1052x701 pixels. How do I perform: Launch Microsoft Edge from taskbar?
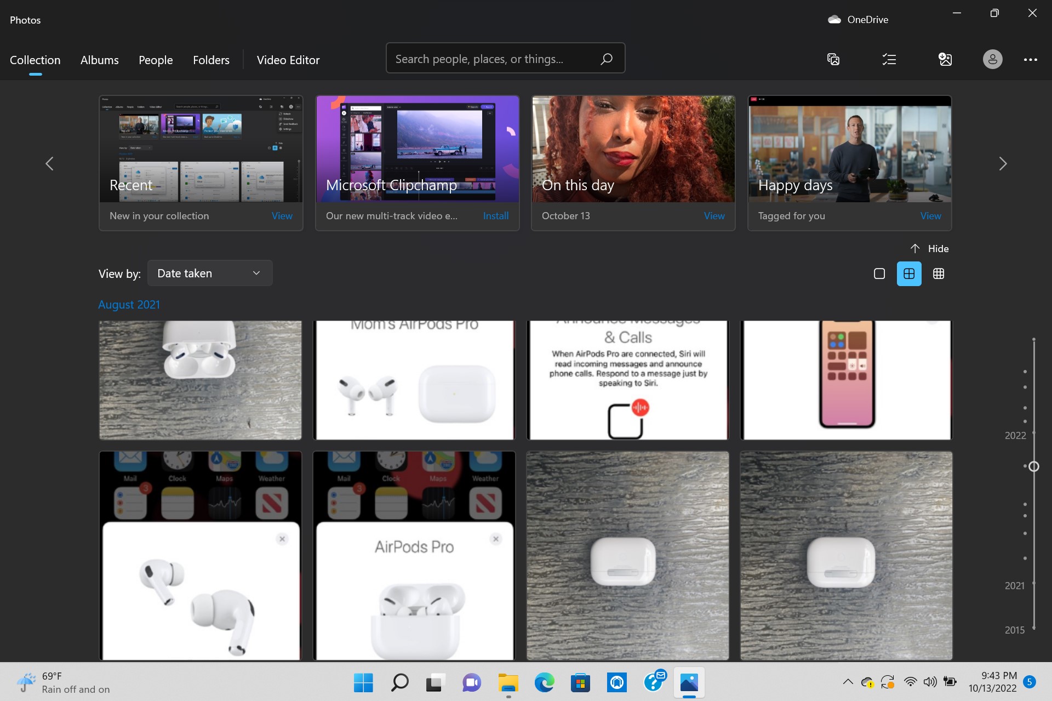point(544,682)
